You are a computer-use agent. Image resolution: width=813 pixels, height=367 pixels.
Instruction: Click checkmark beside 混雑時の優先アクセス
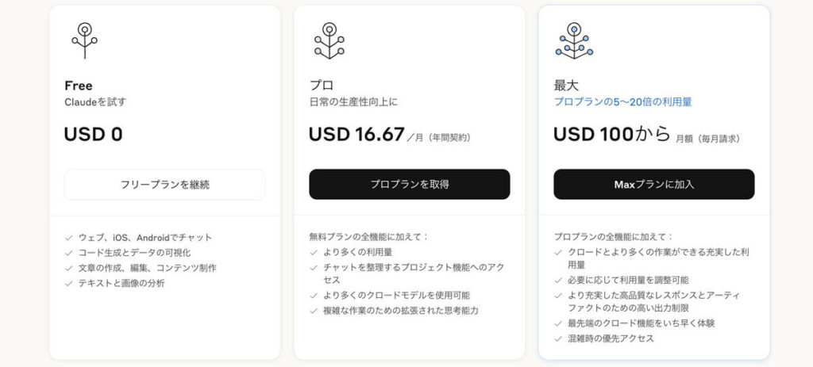click(558, 338)
